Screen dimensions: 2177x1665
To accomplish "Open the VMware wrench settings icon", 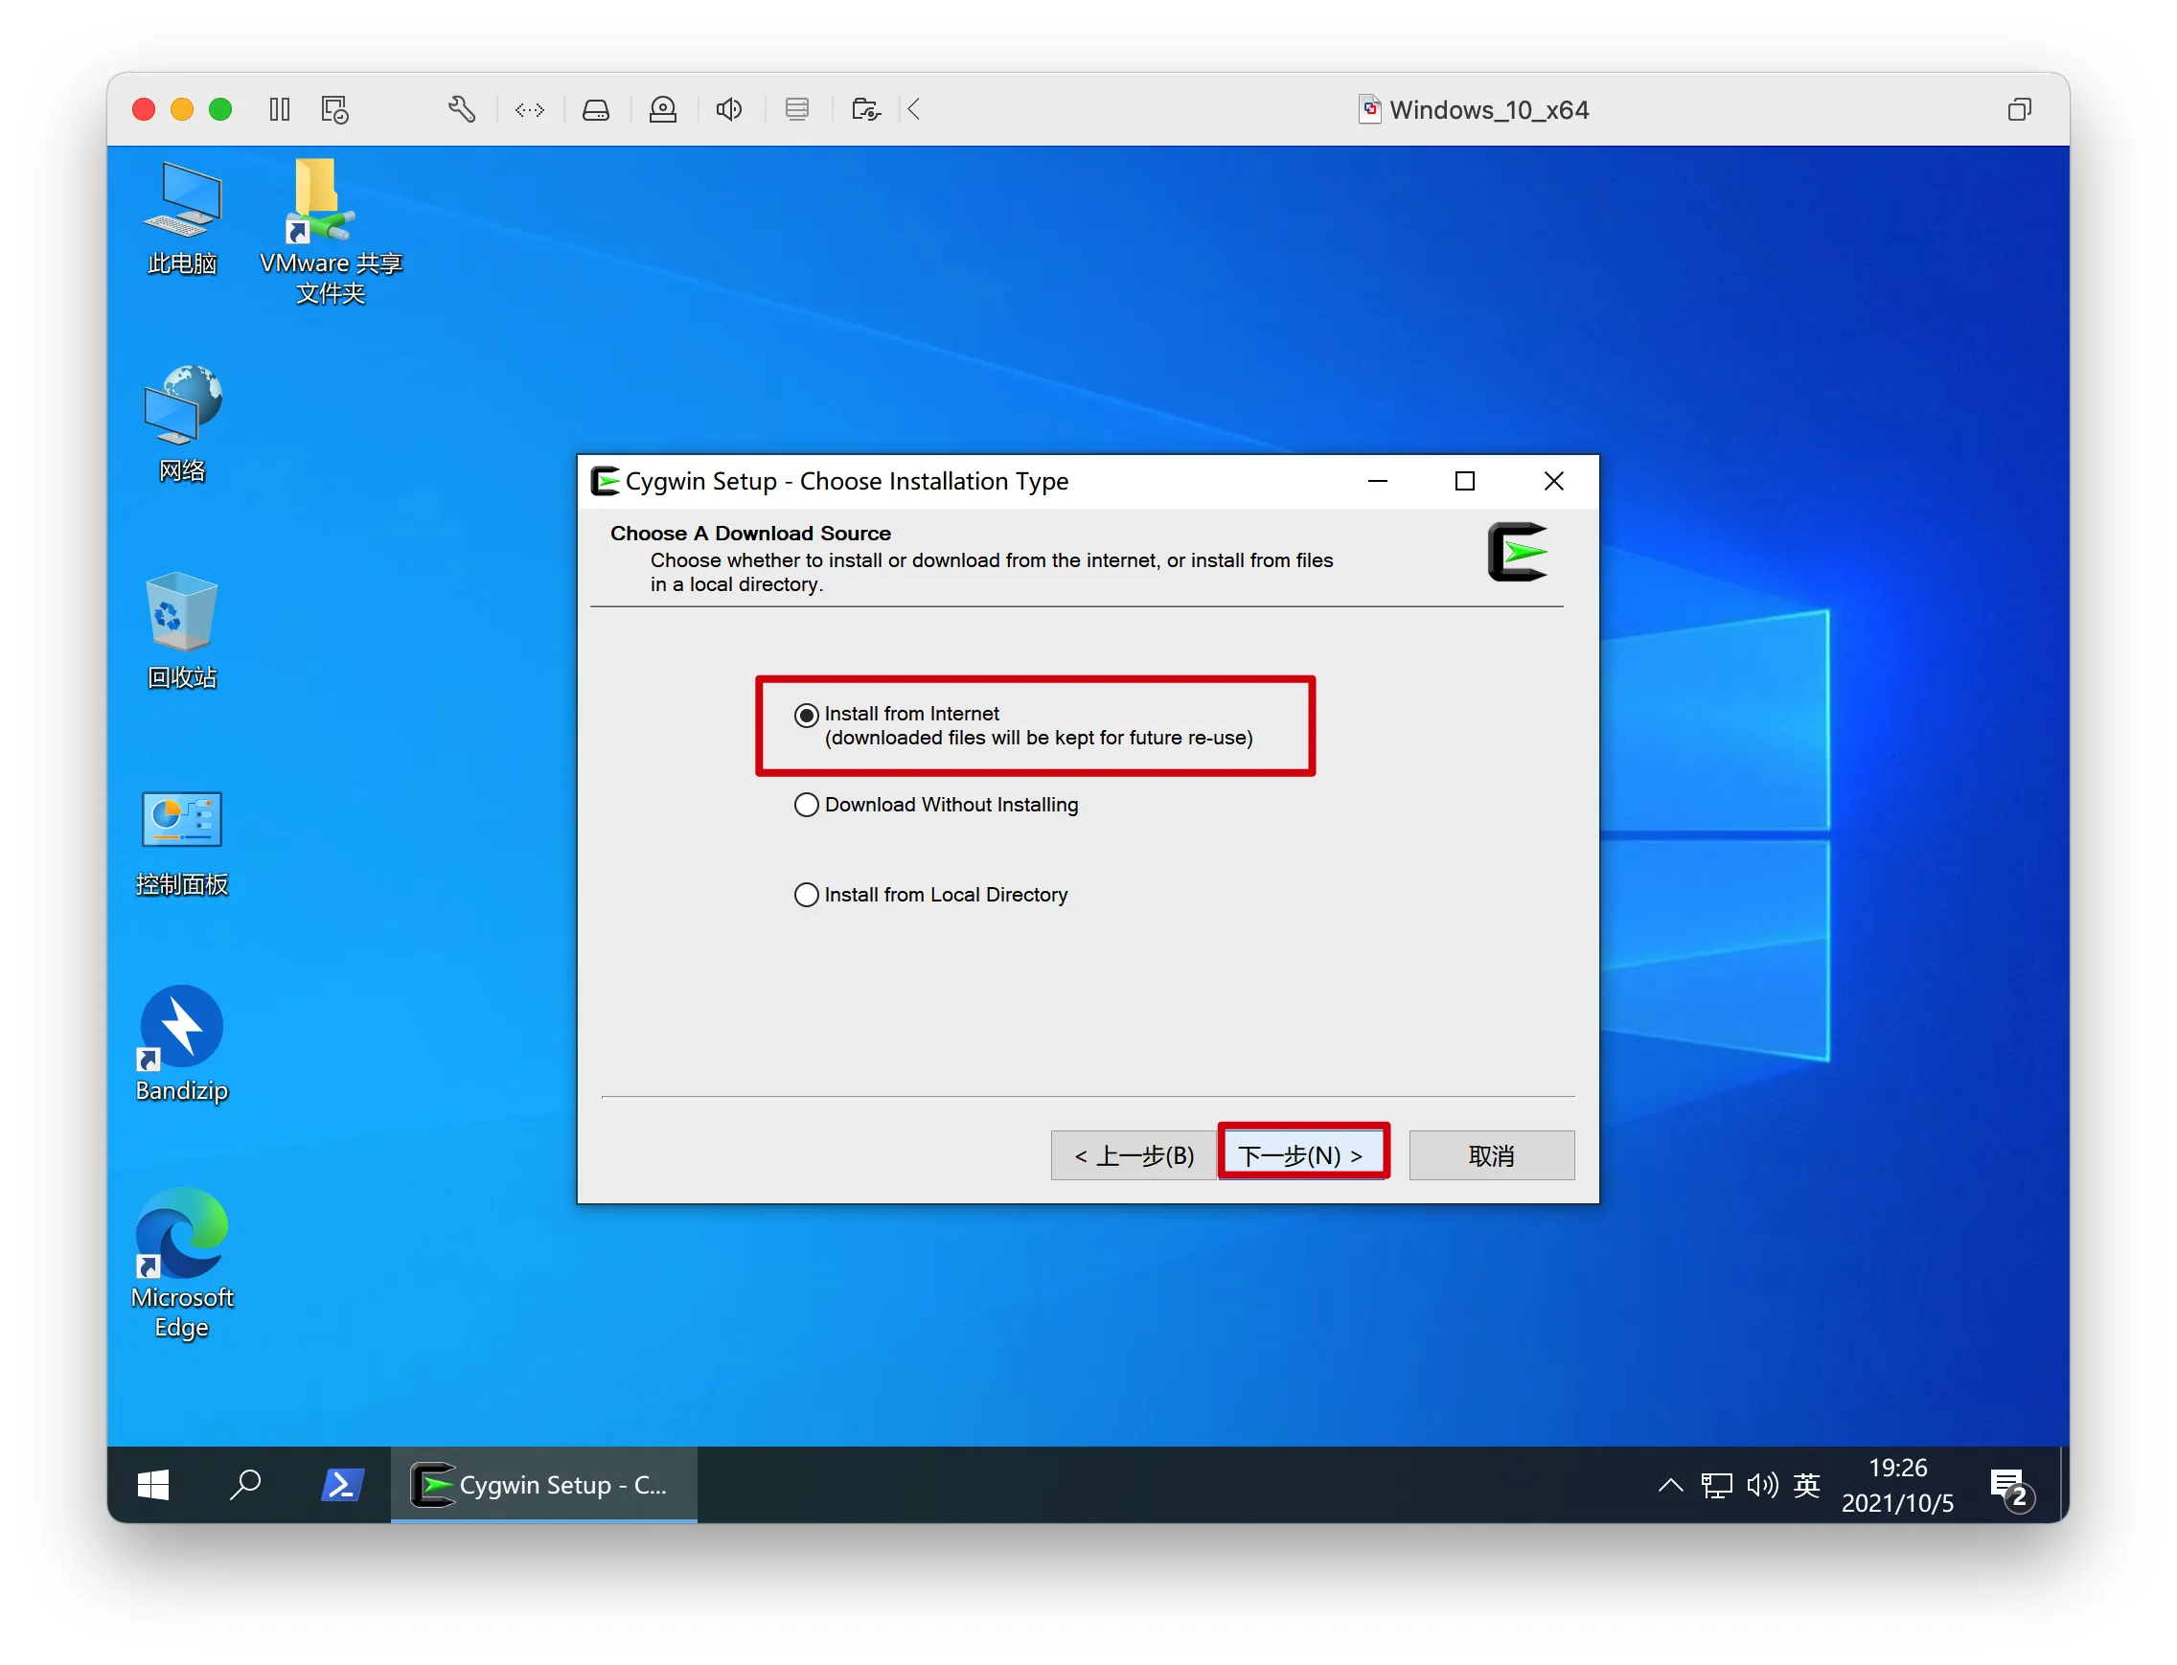I will point(461,109).
